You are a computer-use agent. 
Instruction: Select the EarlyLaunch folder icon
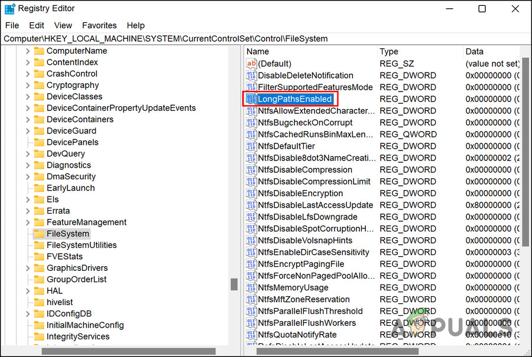pos(39,188)
